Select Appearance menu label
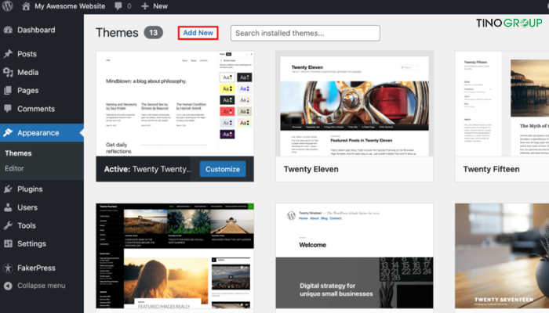Image resolution: width=549 pixels, height=313 pixels. coord(38,133)
